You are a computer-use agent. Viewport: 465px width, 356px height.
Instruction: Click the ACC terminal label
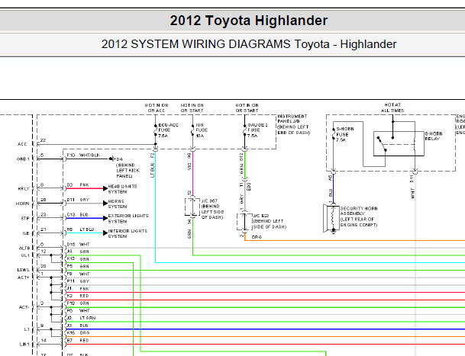point(22,144)
